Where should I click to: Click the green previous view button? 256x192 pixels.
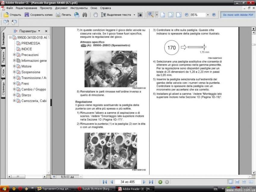[160, 182]
